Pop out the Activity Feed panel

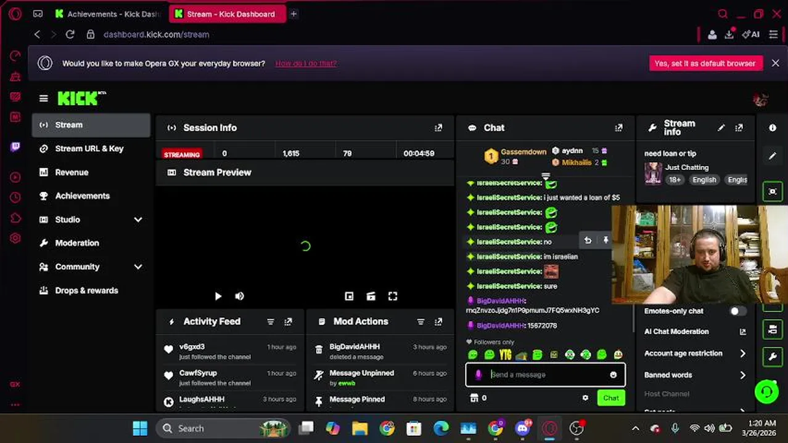coord(288,322)
